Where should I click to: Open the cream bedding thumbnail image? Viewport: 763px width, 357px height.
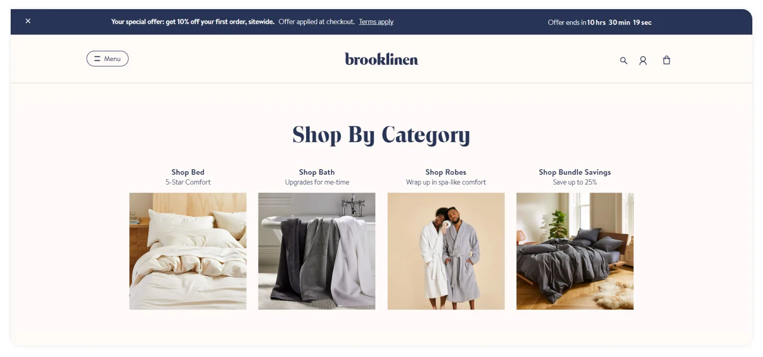point(188,251)
